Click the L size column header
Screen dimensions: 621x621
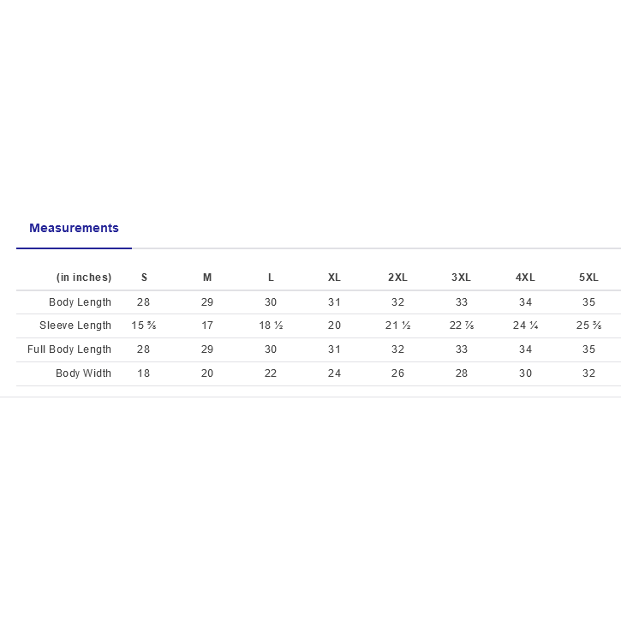point(271,278)
